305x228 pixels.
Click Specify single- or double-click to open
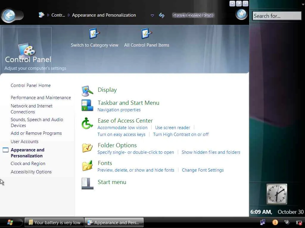[x=136, y=152]
